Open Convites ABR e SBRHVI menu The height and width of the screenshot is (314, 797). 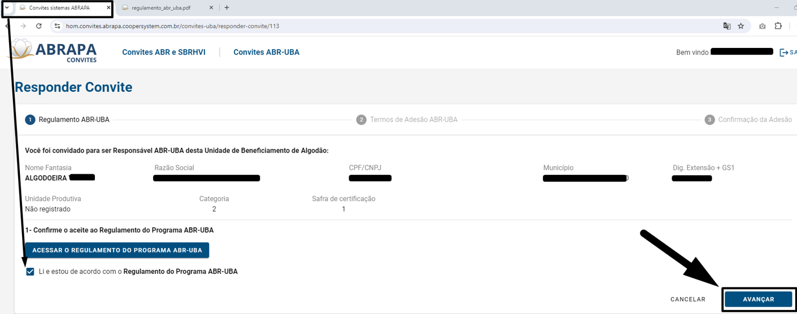pos(164,52)
